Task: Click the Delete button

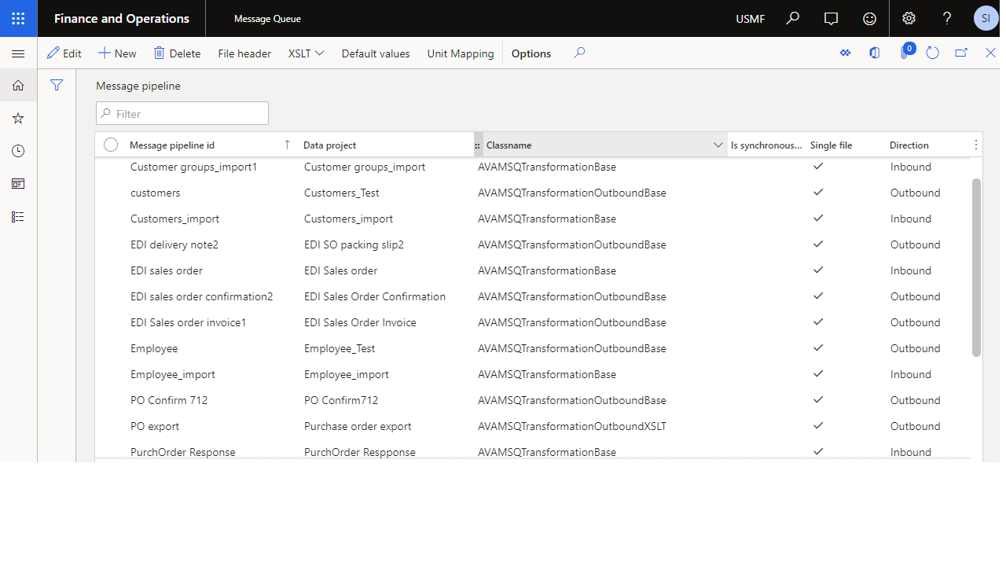Action: pos(177,53)
